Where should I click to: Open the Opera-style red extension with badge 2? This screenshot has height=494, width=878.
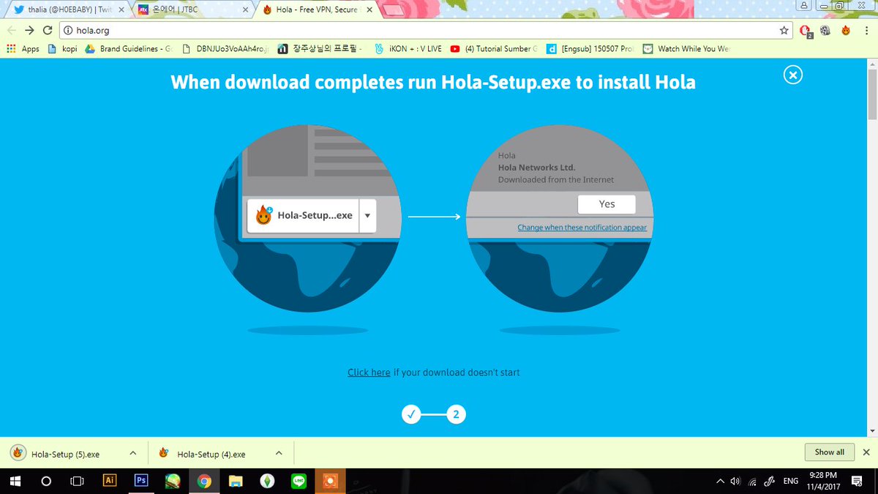pos(806,31)
